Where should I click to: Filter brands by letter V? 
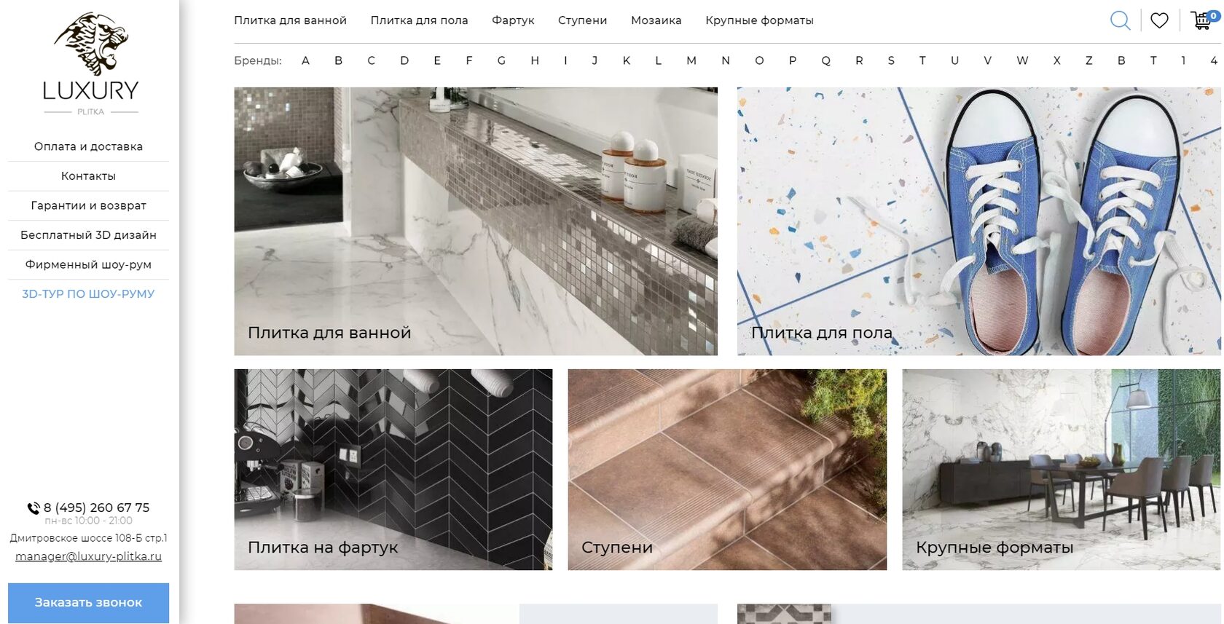coord(987,60)
